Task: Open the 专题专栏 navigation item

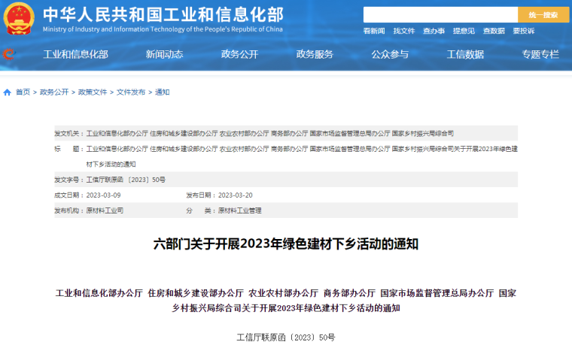Action: tap(540, 54)
